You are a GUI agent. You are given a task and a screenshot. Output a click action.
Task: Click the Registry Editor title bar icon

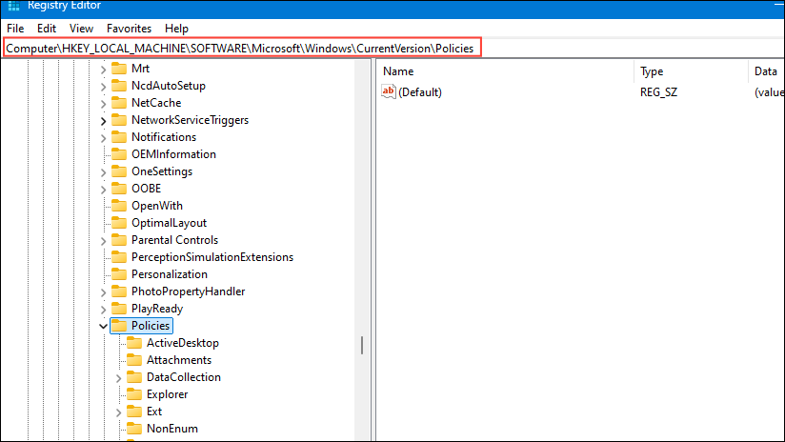pos(13,6)
